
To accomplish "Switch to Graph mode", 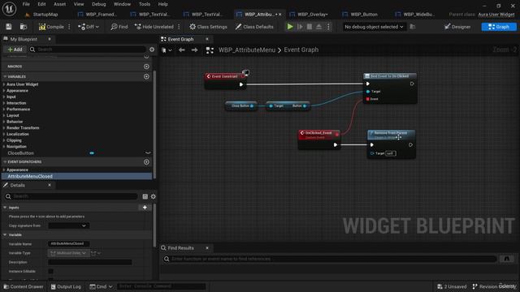I will point(499,27).
